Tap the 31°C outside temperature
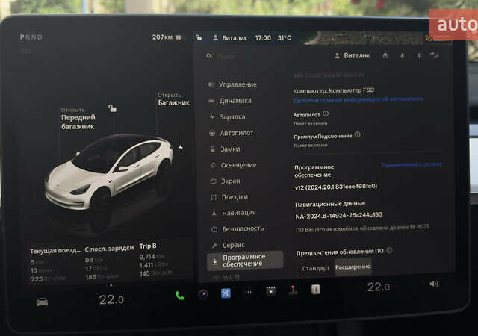This screenshot has width=478, height=336. [284, 38]
